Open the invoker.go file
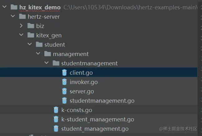The height and width of the screenshot is (136, 202). (x=84, y=82)
